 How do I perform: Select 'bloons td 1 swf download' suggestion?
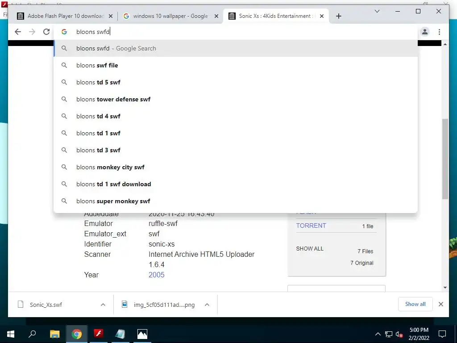click(236, 184)
